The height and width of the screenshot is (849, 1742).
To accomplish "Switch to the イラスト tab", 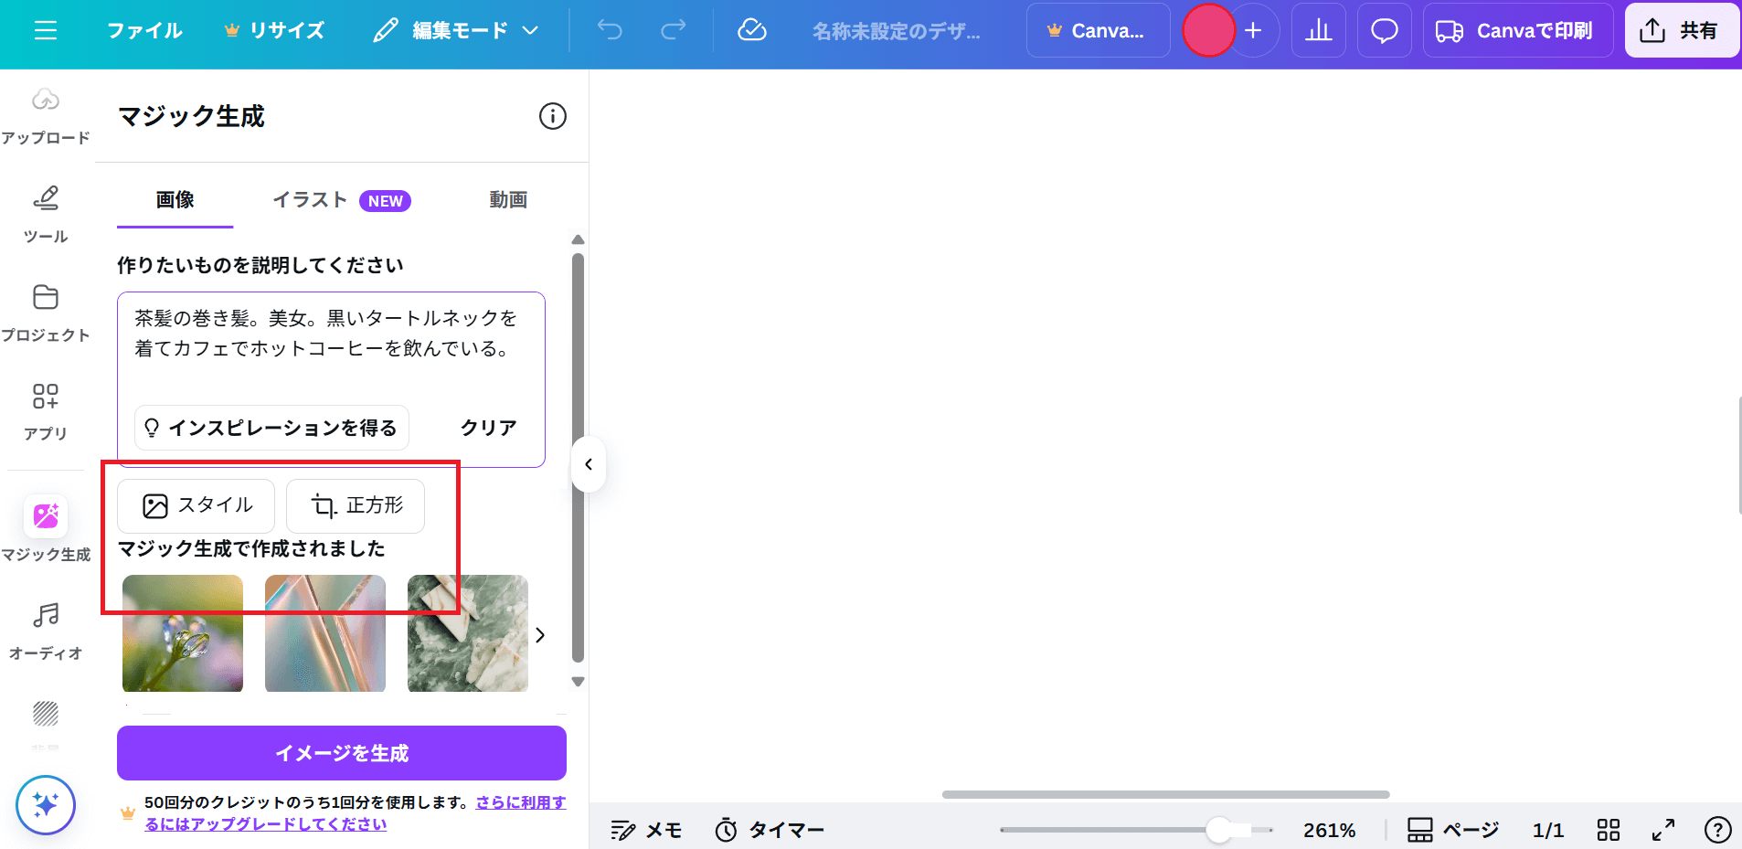I will coord(310,200).
